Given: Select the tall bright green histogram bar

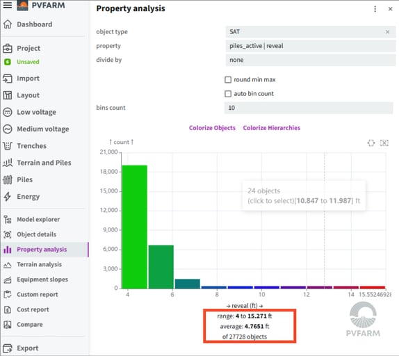Looking at the screenshot, I should coord(135,227).
